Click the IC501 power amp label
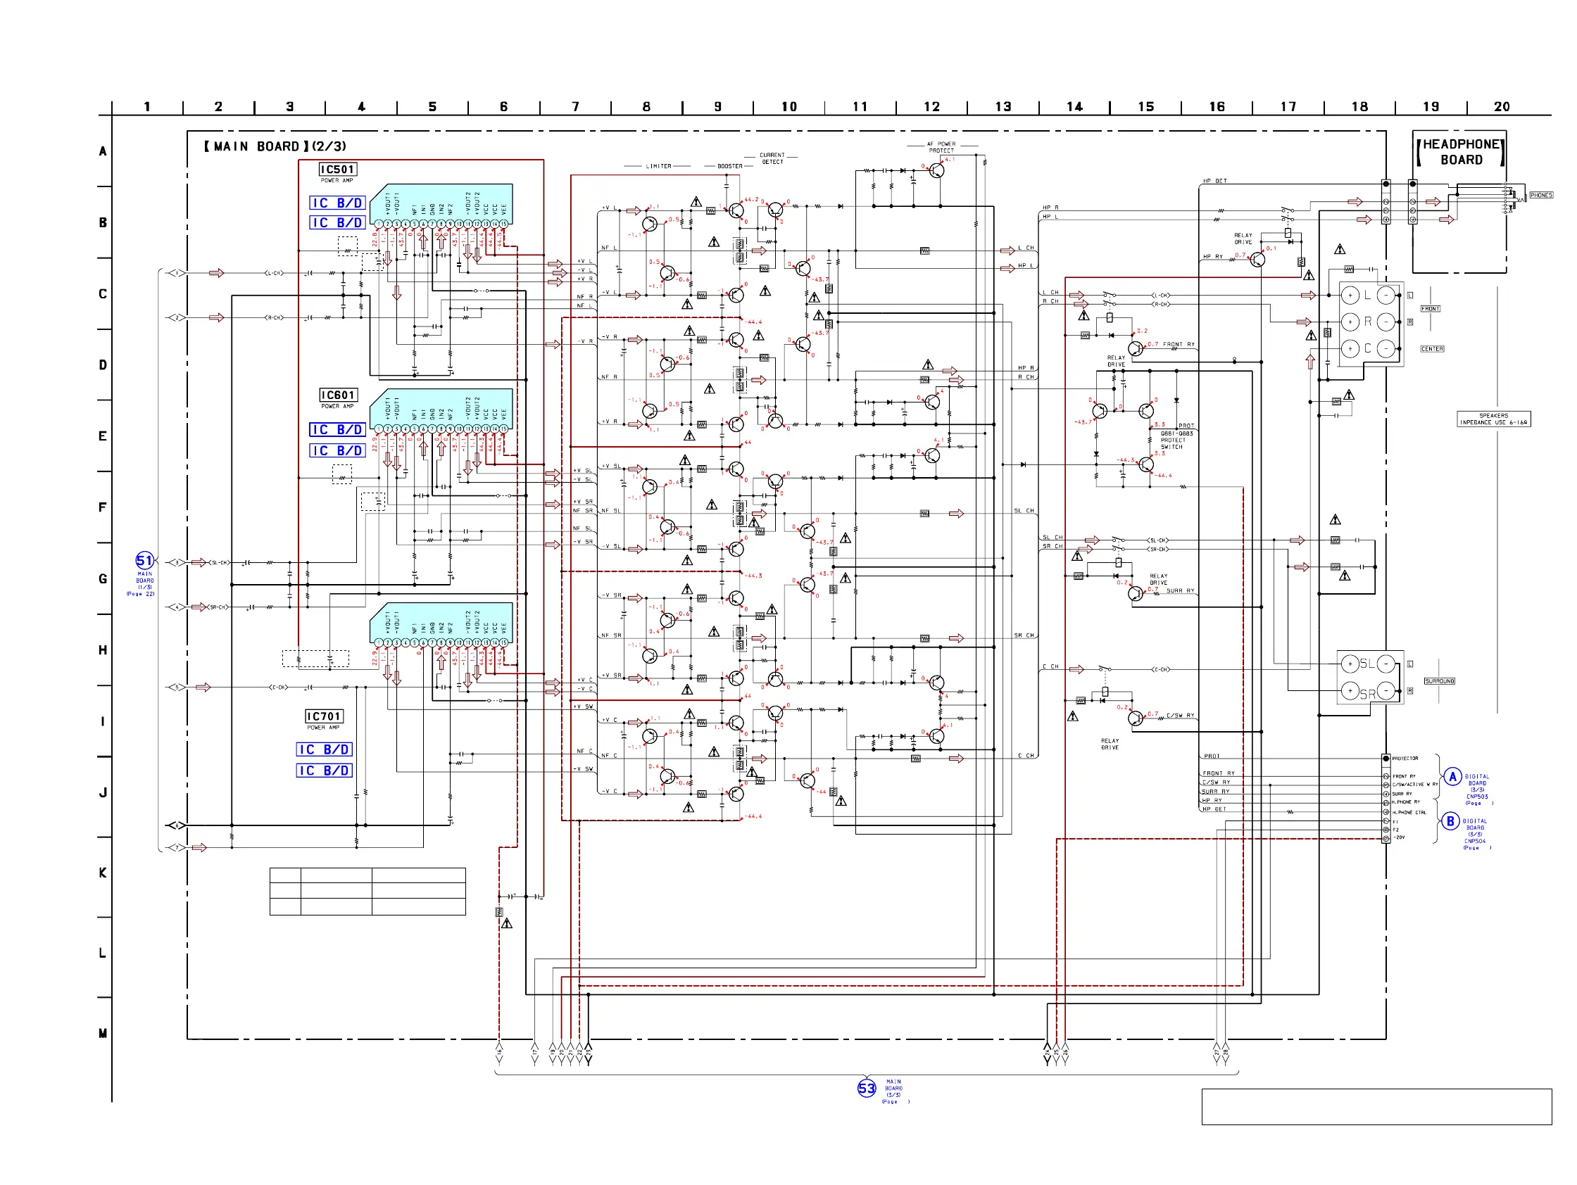Image resolution: width=1577 pixels, height=1185 pixels. click(x=337, y=170)
